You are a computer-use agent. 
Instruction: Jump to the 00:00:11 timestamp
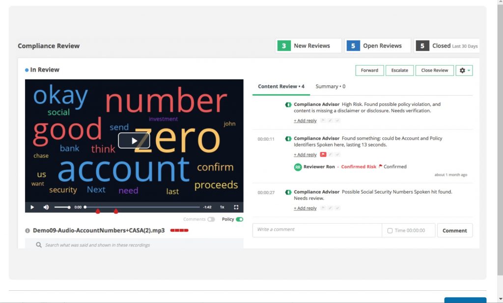[266, 139]
